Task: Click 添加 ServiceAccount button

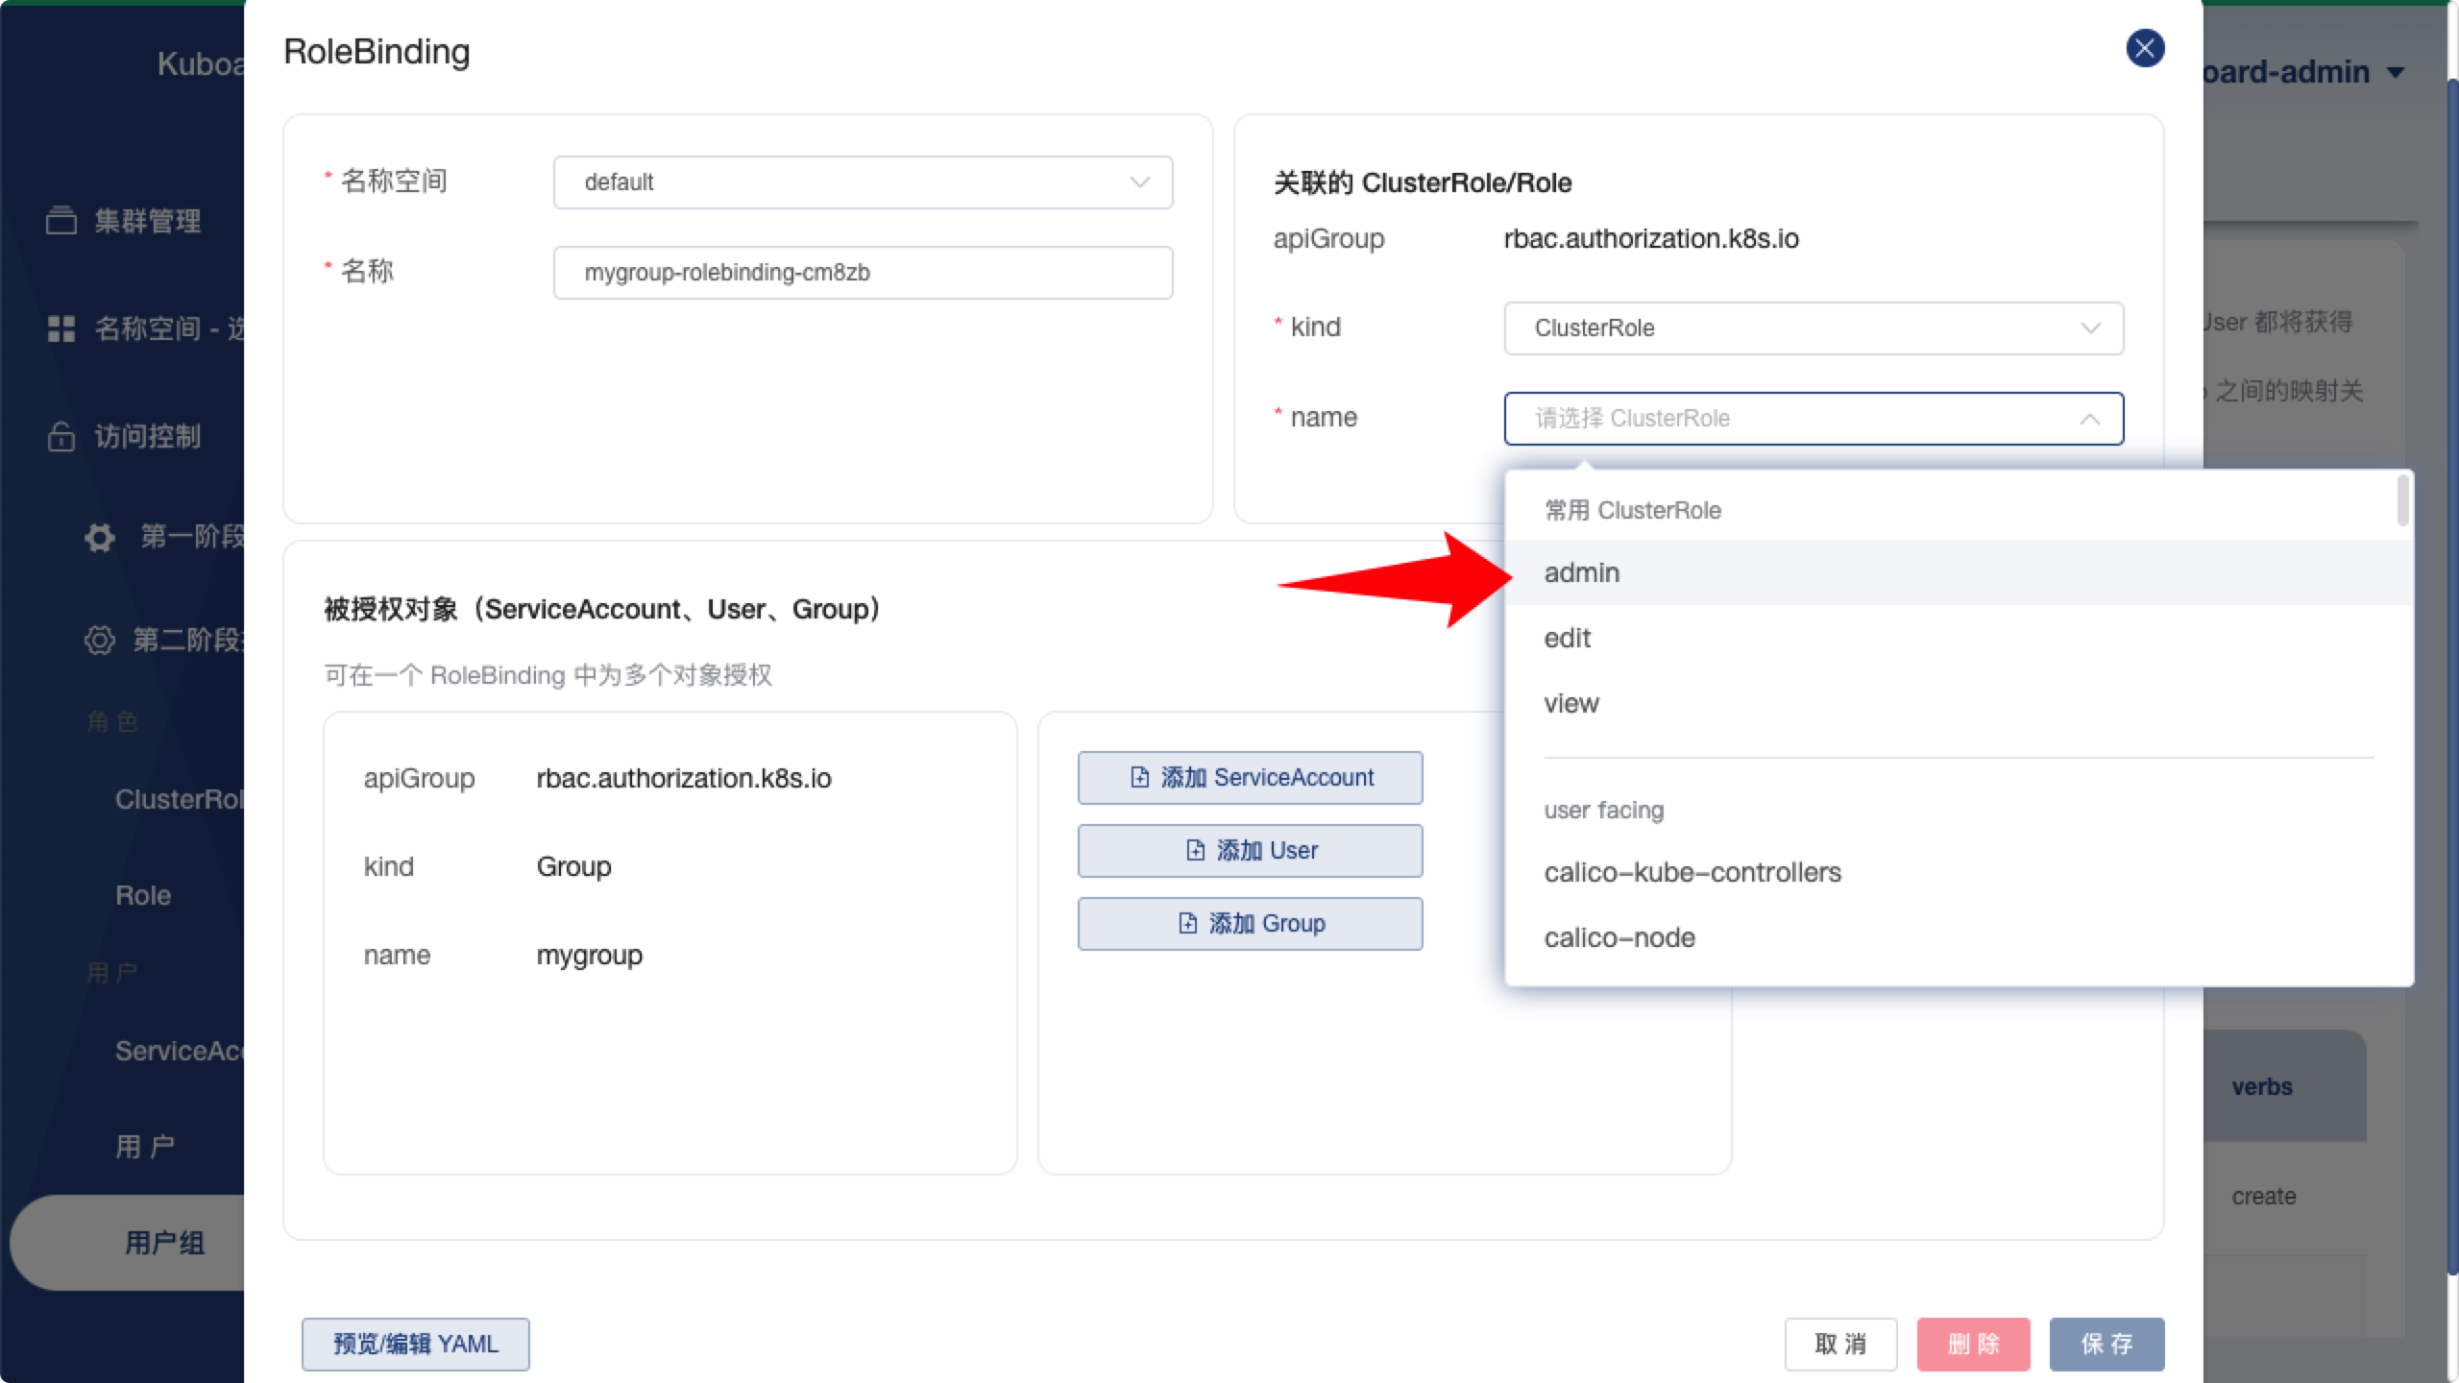Action: (x=1250, y=777)
